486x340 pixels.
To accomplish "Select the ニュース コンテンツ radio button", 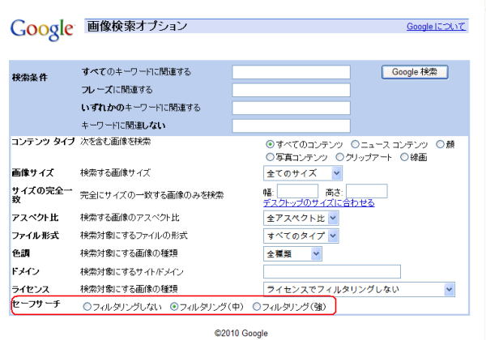I will coord(355,144).
